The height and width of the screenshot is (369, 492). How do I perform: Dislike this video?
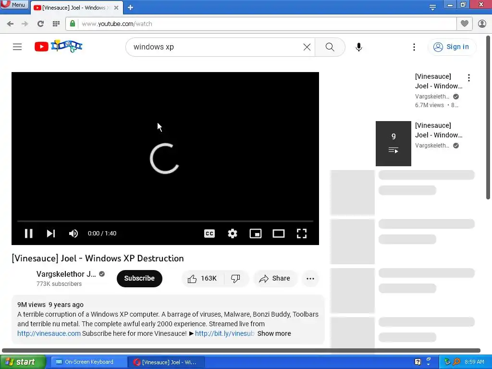pos(235,278)
